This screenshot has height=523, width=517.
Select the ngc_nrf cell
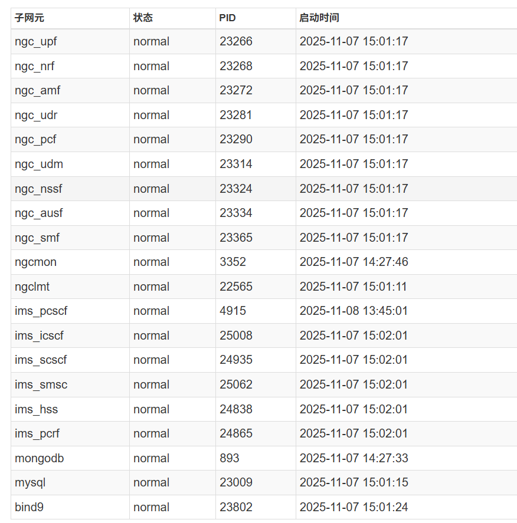[x=35, y=66]
